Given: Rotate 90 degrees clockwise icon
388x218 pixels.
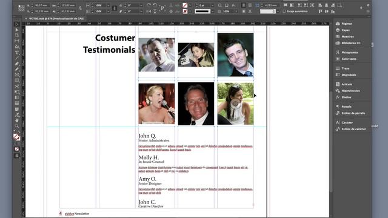Looking at the screenshot, I should coord(149,5).
